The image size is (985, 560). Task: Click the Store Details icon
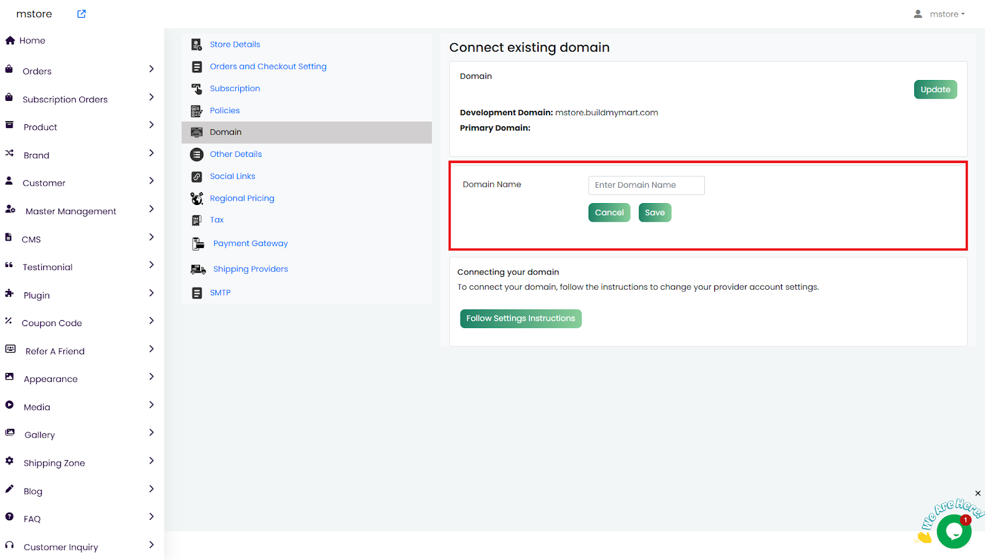coord(196,44)
